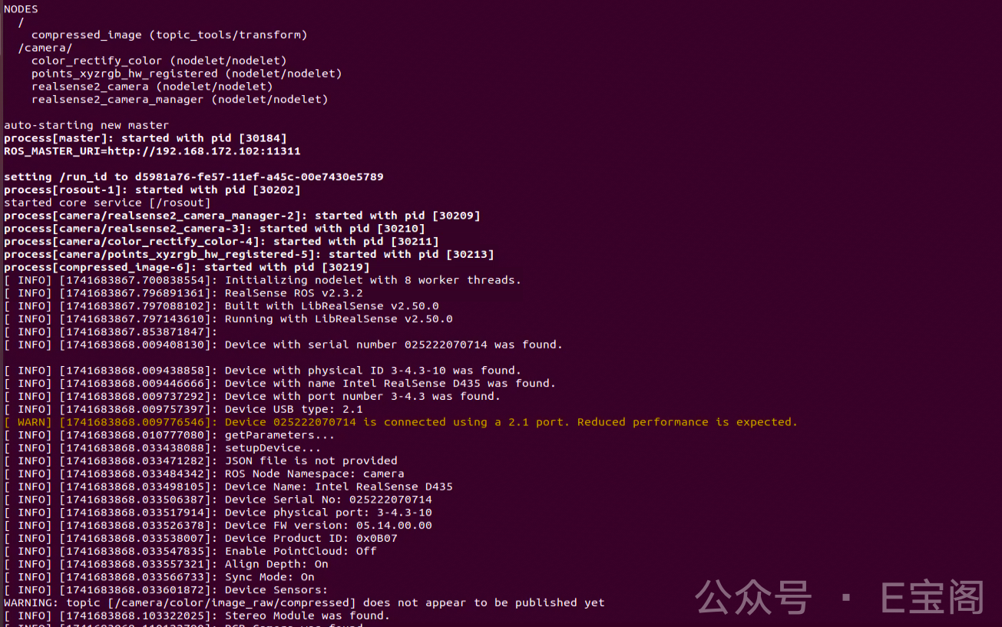This screenshot has height=627, width=1002.
Task: Click the serial number 025222070714 found line
Action: pyautogui.click(x=393, y=345)
